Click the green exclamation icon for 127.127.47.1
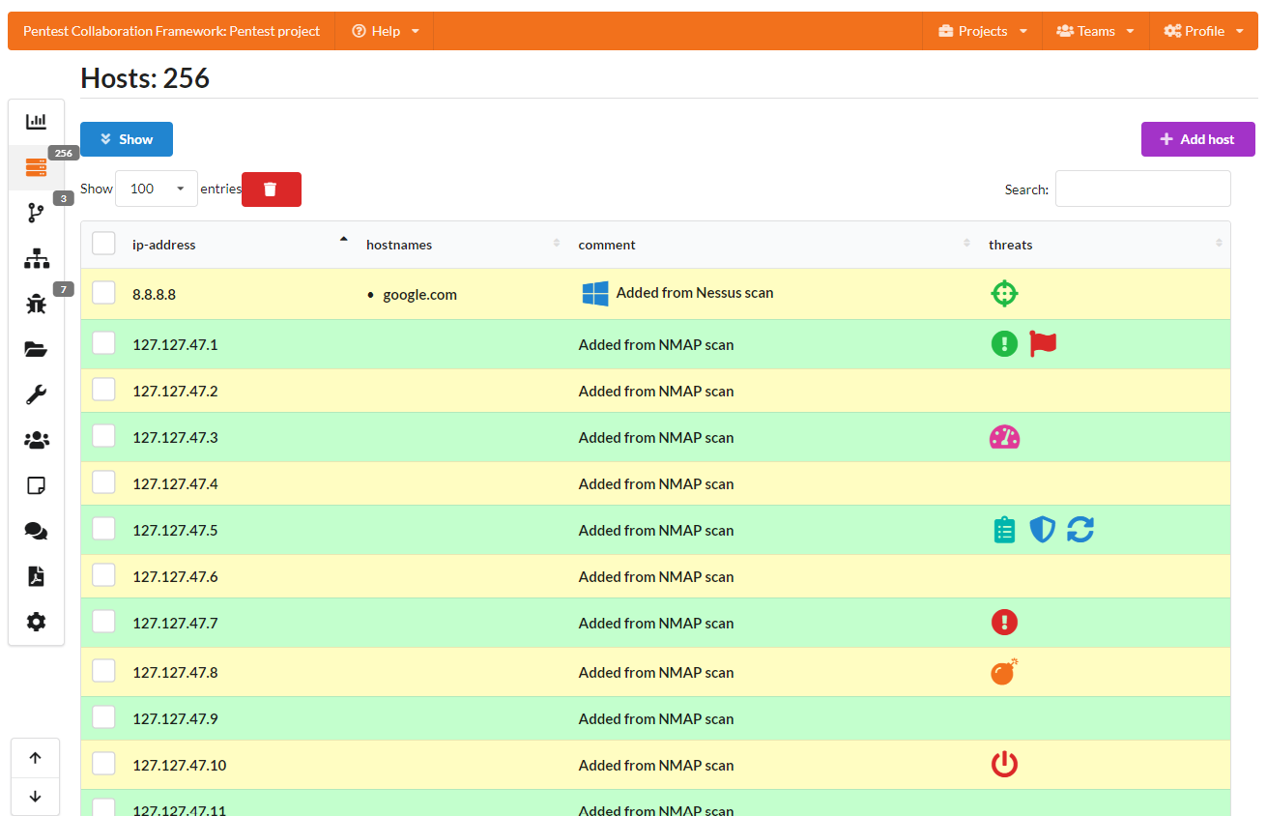Viewport: 1267px width, 816px height. 1004,343
